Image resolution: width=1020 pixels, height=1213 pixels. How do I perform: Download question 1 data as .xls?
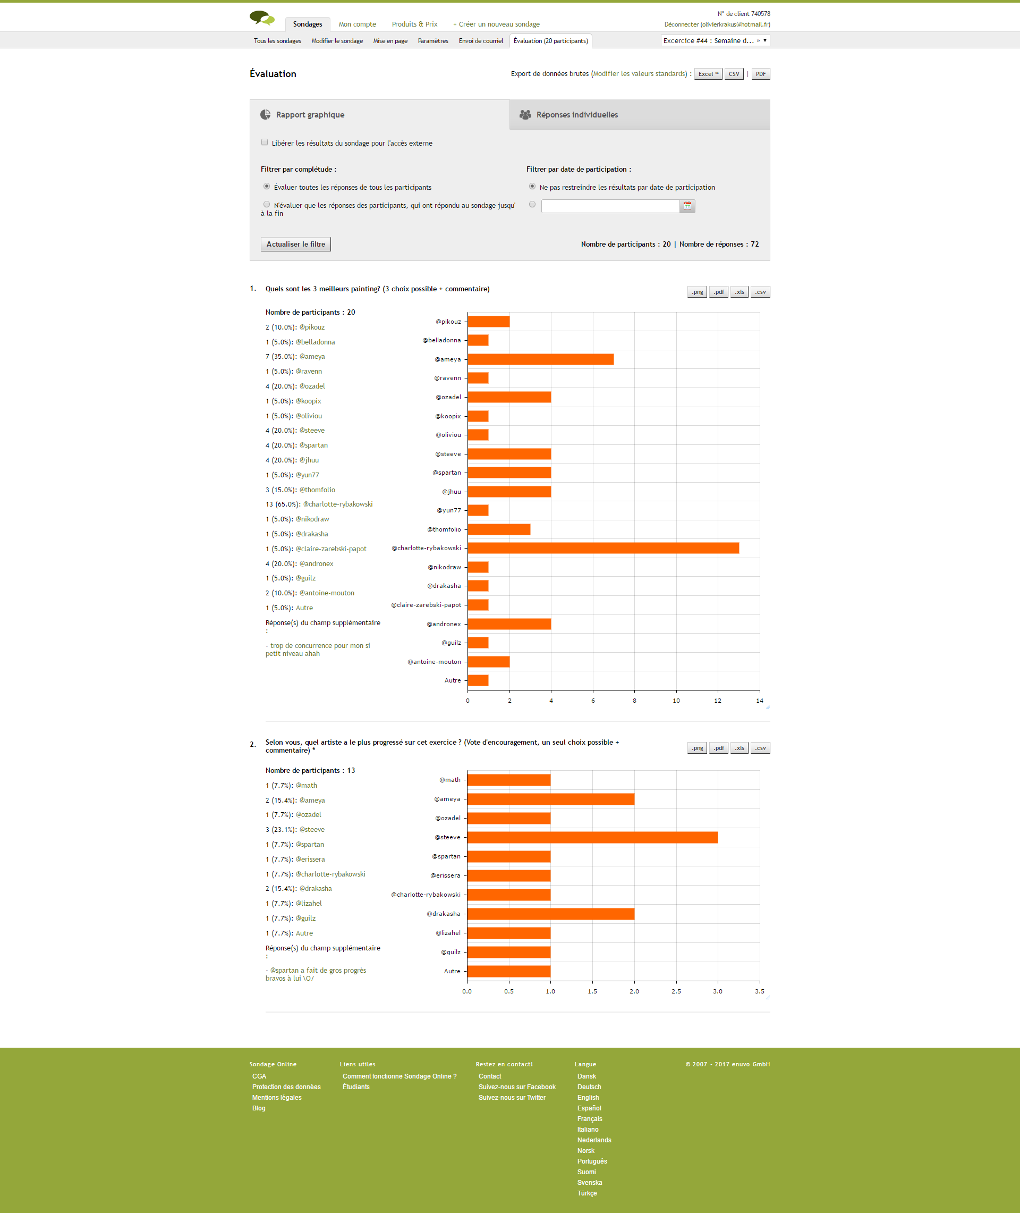pos(739,292)
